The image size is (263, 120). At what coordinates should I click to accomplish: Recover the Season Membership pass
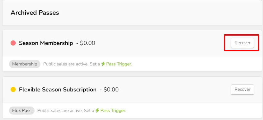(x=242, y=43)
